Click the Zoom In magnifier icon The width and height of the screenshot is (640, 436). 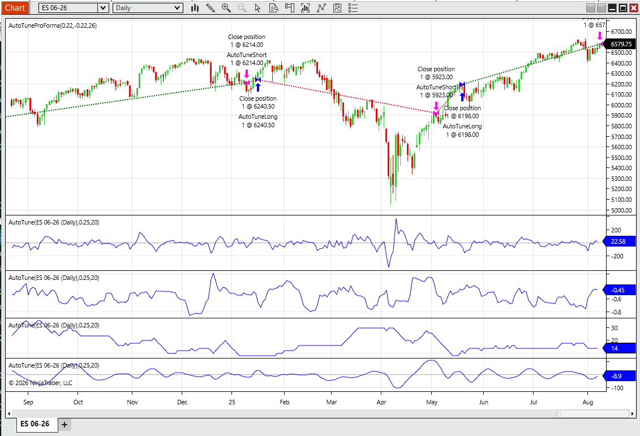(x=226, y=8)
